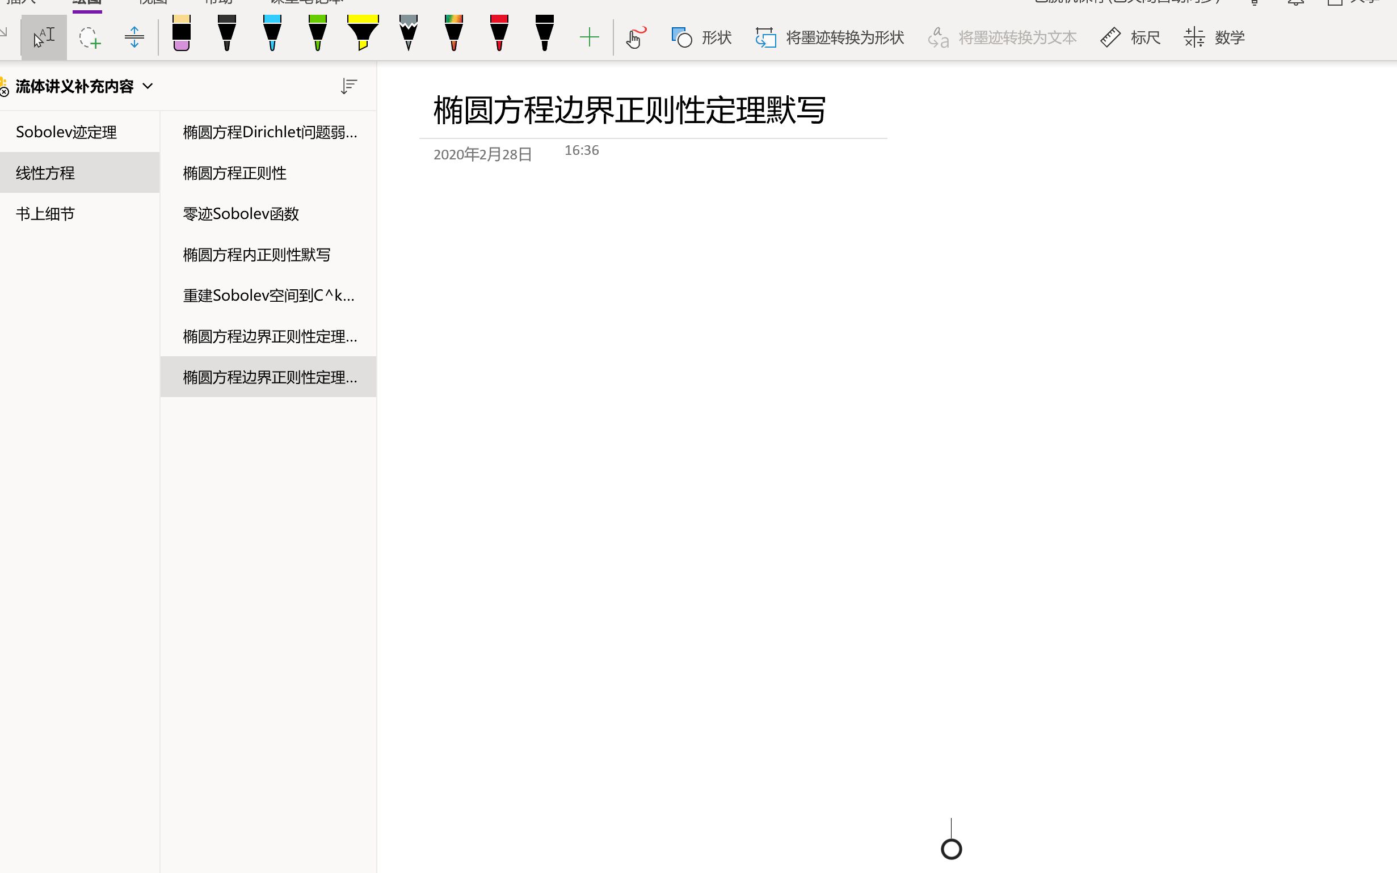Click the page date 2020年2月28日

point(483,154)
